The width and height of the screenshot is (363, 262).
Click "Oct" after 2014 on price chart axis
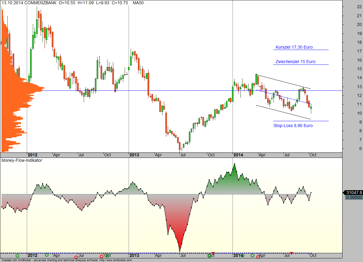pyautogui.click(x=313, y=155)
